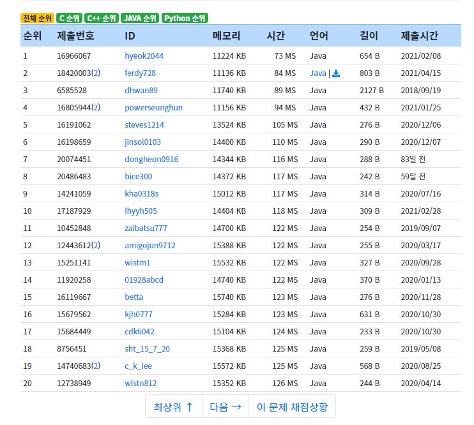Image resolution: width=474 pixels, height=425 pixels.
Task: Switch to the C++ 순위 tab
Action: tap(102, 18)
